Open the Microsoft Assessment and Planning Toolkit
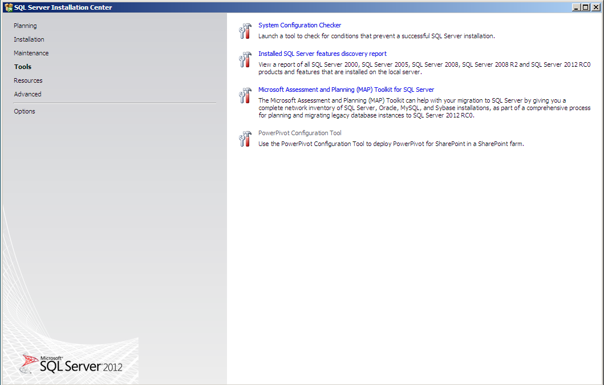 346,89
